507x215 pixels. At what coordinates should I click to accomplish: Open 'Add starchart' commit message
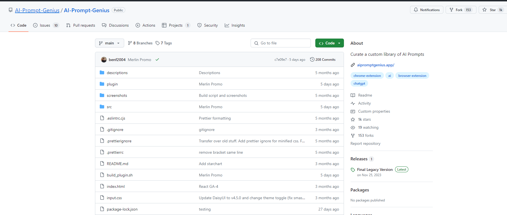(211, 164)
